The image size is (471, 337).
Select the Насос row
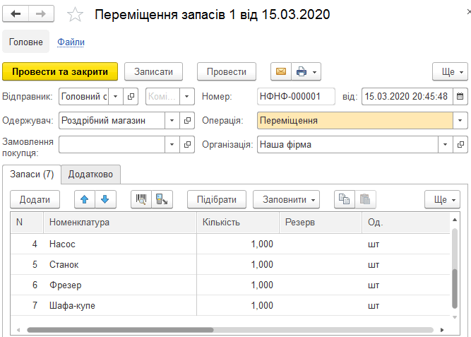click(x=230, y=244)
